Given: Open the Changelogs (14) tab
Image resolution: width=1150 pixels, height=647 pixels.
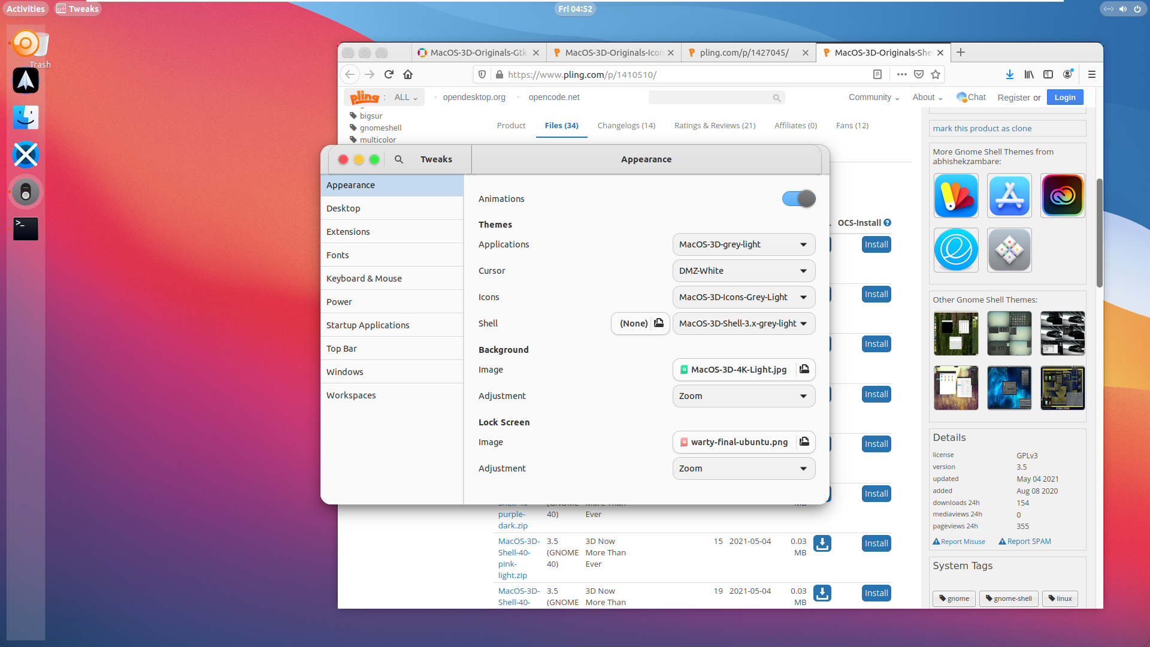Looking at the screenshot, I should 626,126.
